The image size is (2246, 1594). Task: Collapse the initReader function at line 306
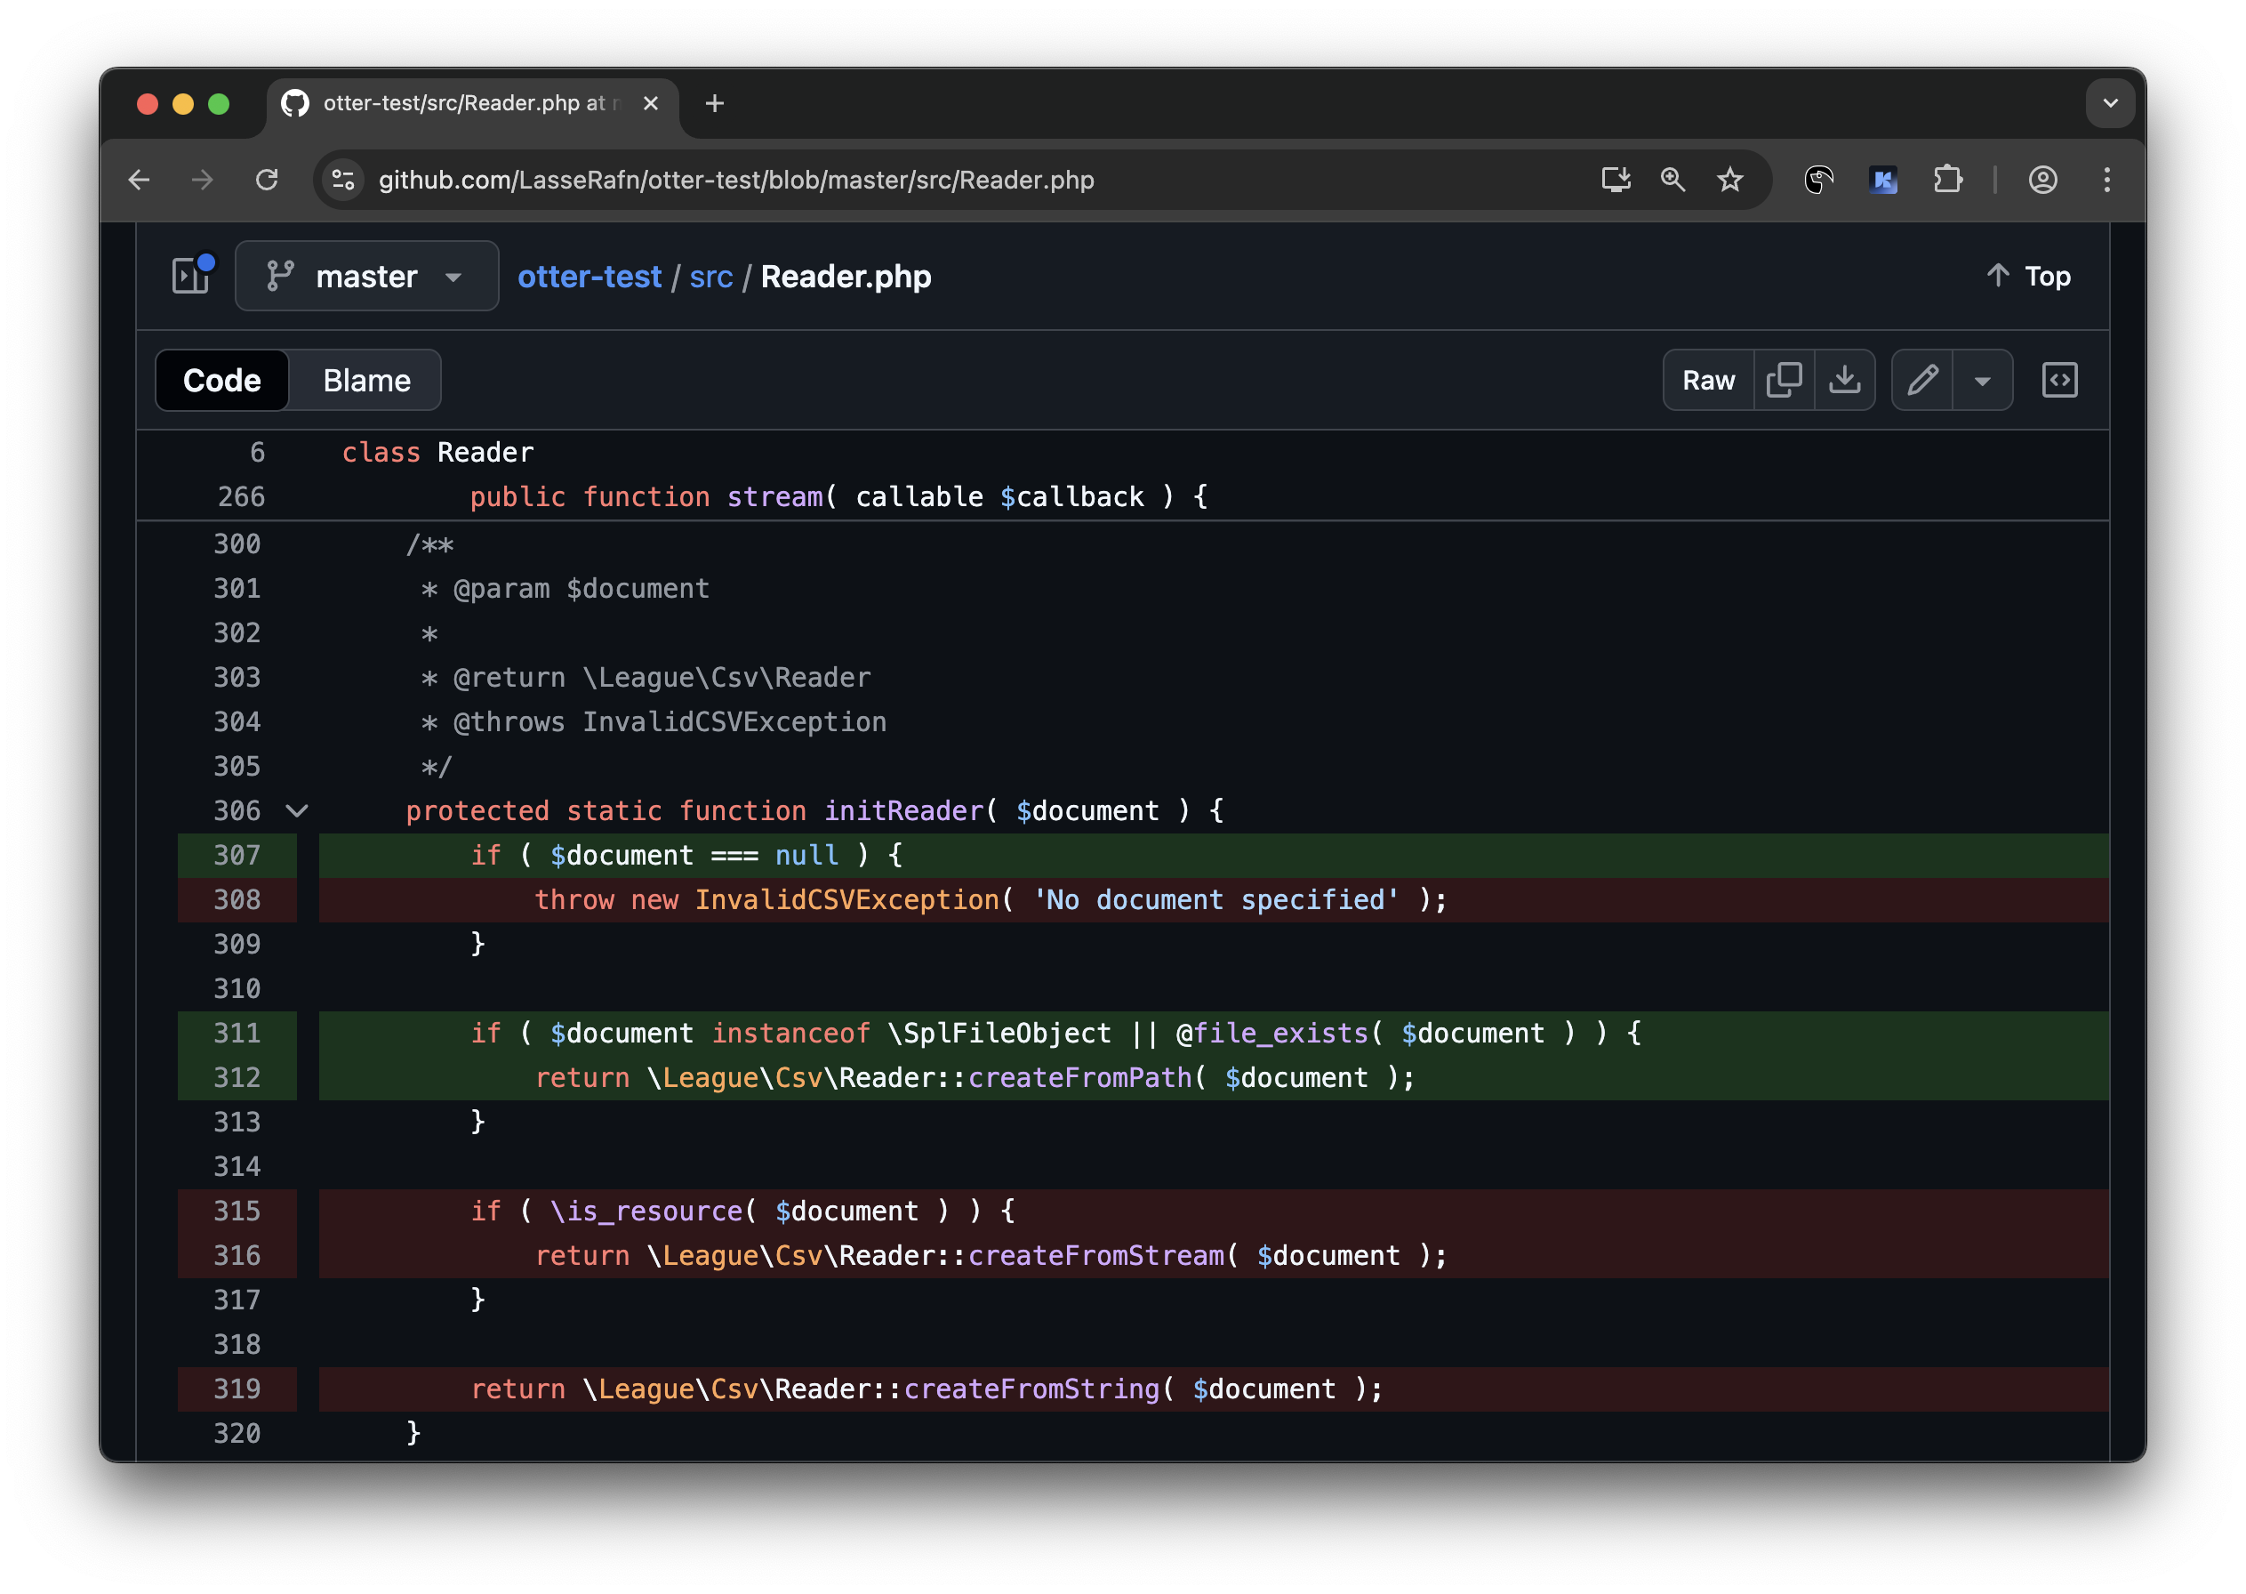(x=296, y=812)
